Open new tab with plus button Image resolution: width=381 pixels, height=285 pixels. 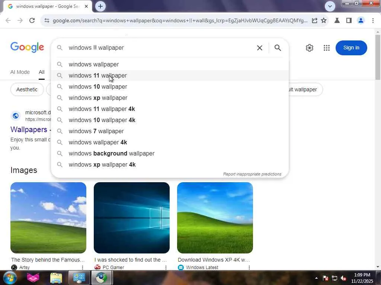point(100,6)
